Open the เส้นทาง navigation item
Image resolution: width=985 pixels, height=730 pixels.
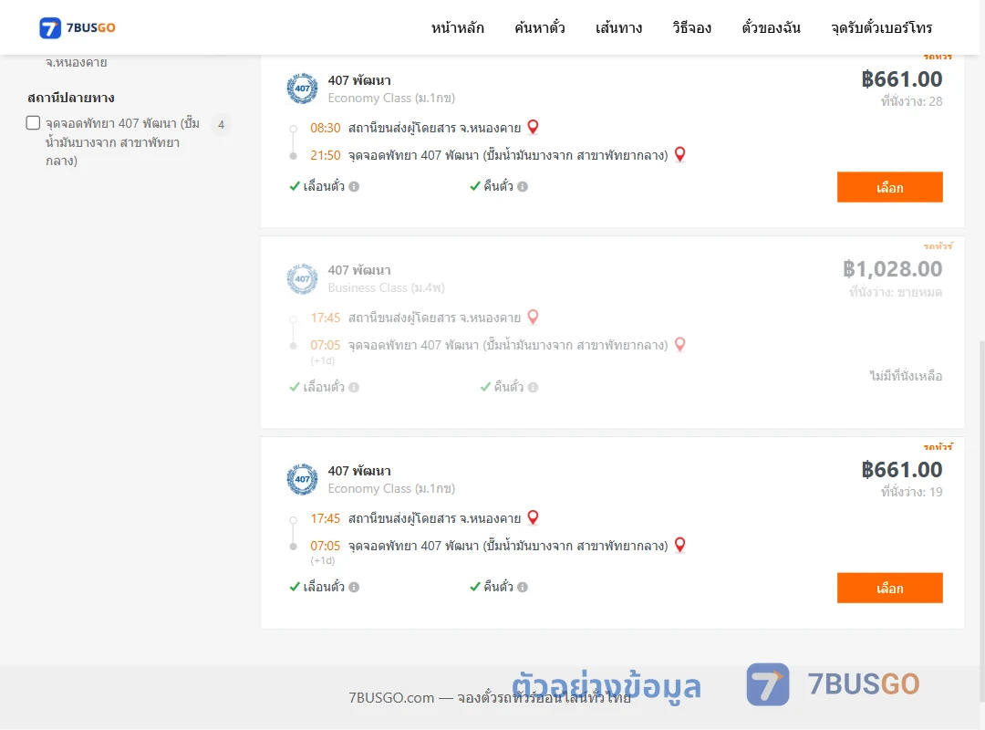[618, 27]
